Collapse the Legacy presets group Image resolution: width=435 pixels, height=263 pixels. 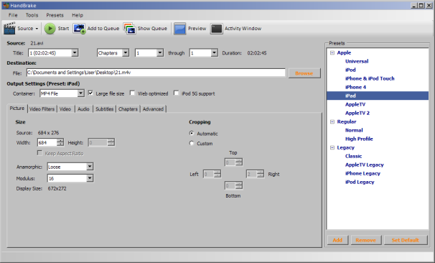332,147
